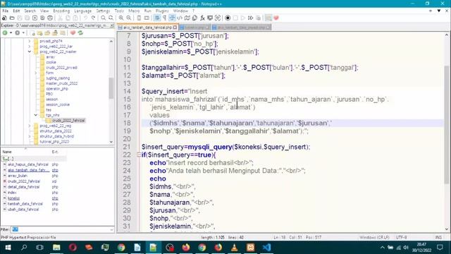The height and width of the screenshot is (254, 451).
Task: Click the folder tree vertical scrollbar thumb
Action: pos(111,88)
